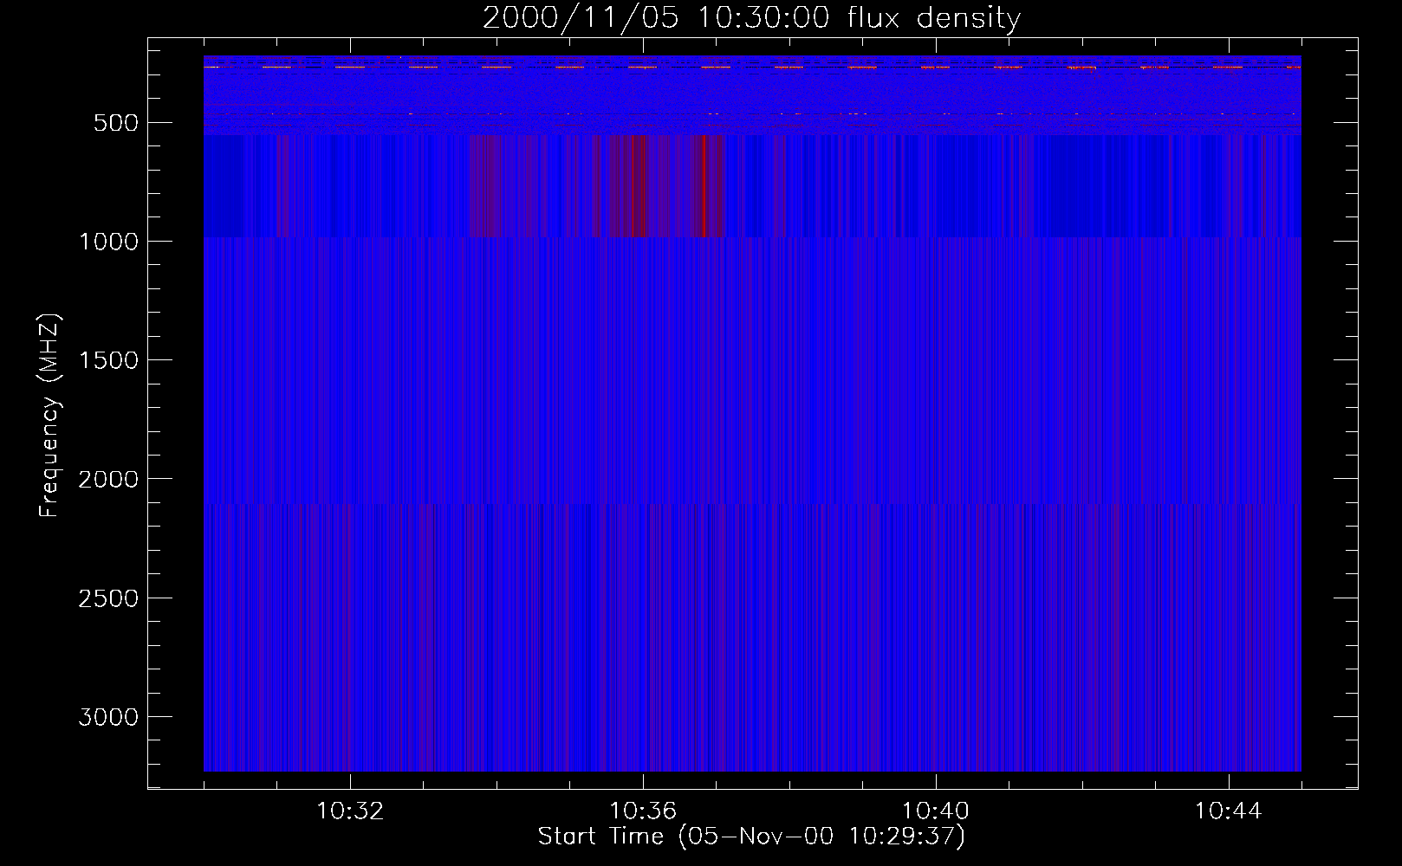Click the 10:40 time tick label
The height and width of the screenshot is (866, 1402).
point(936,811)
